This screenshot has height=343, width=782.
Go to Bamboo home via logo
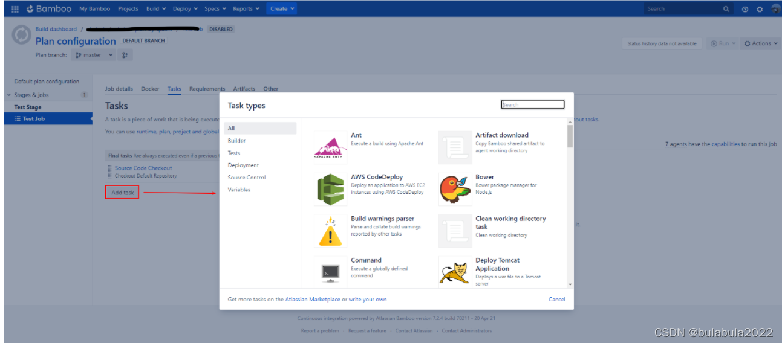pyautogui.click(x=48, y=9)
